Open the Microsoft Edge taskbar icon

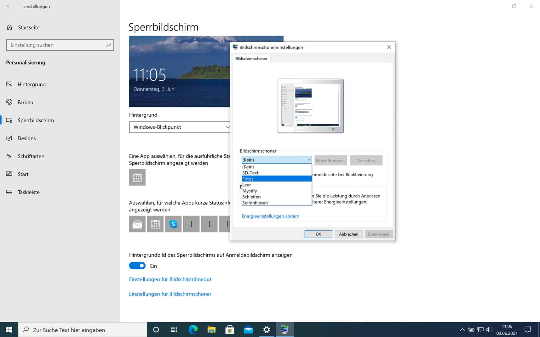point(193,329)
